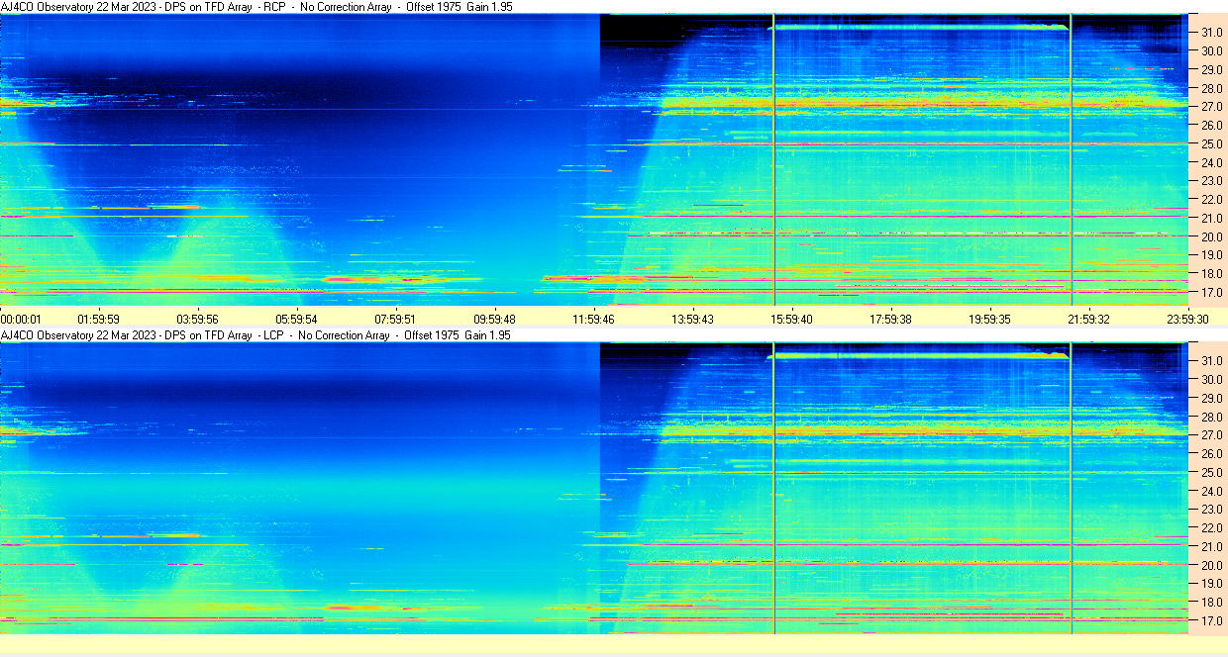The height and width of the screenshot is (657, 1228).
Task: Click the 31.0 frequency label in LCP panel
Action: 1212,361
